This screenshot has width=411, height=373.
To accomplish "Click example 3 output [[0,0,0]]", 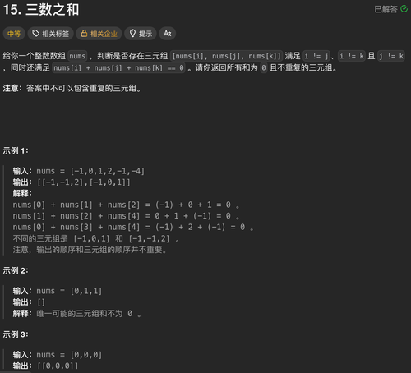I will (x=58, y=366).
